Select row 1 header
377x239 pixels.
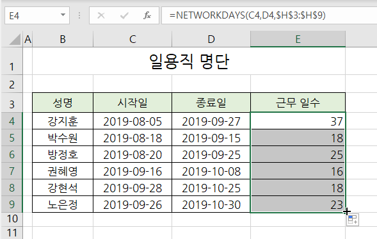pos(12,61)
